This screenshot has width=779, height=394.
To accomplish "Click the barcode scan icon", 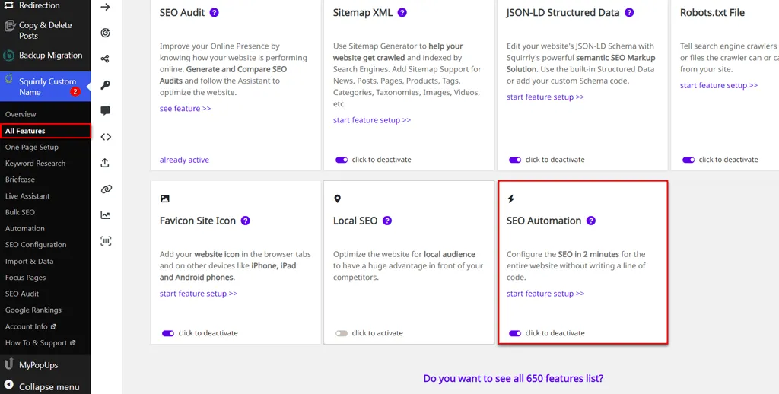I will 106,241.
